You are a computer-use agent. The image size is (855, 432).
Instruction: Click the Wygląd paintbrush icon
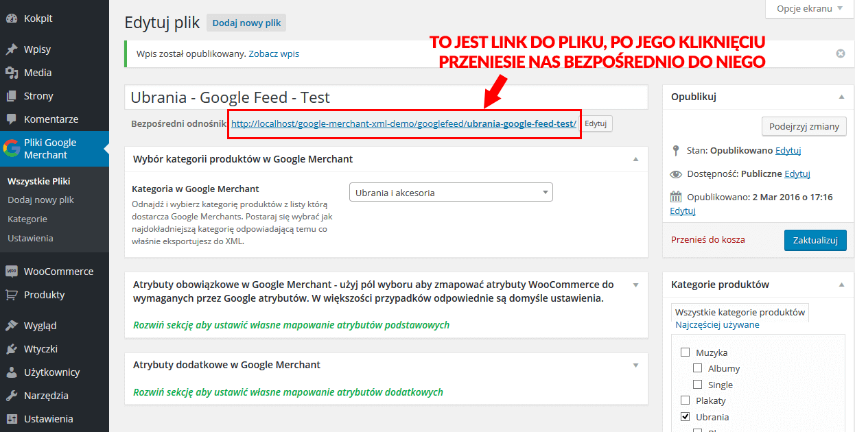[x=12, y=326]
